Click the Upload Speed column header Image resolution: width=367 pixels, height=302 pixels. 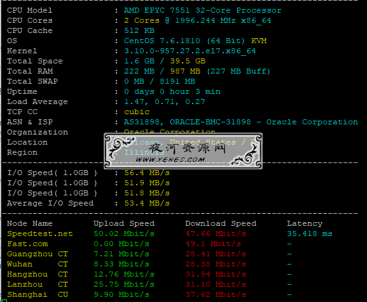coord(124,223)
